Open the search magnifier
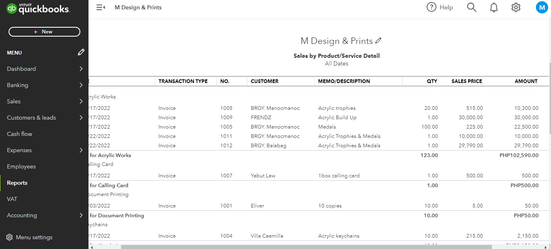The image size is (551, 249). point(471,7)
